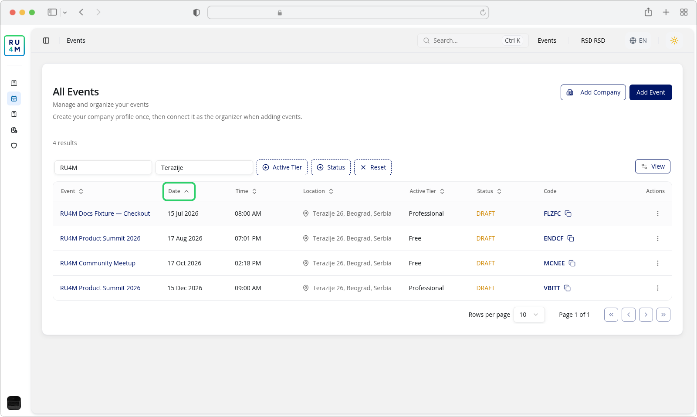Open RU4M Community Meetup event

[98, 263]
